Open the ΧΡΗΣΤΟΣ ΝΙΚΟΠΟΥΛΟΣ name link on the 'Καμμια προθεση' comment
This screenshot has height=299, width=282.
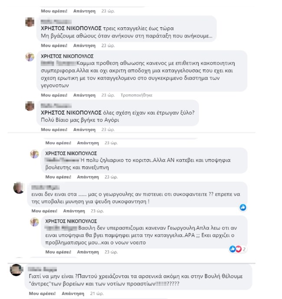pos(67,56)
